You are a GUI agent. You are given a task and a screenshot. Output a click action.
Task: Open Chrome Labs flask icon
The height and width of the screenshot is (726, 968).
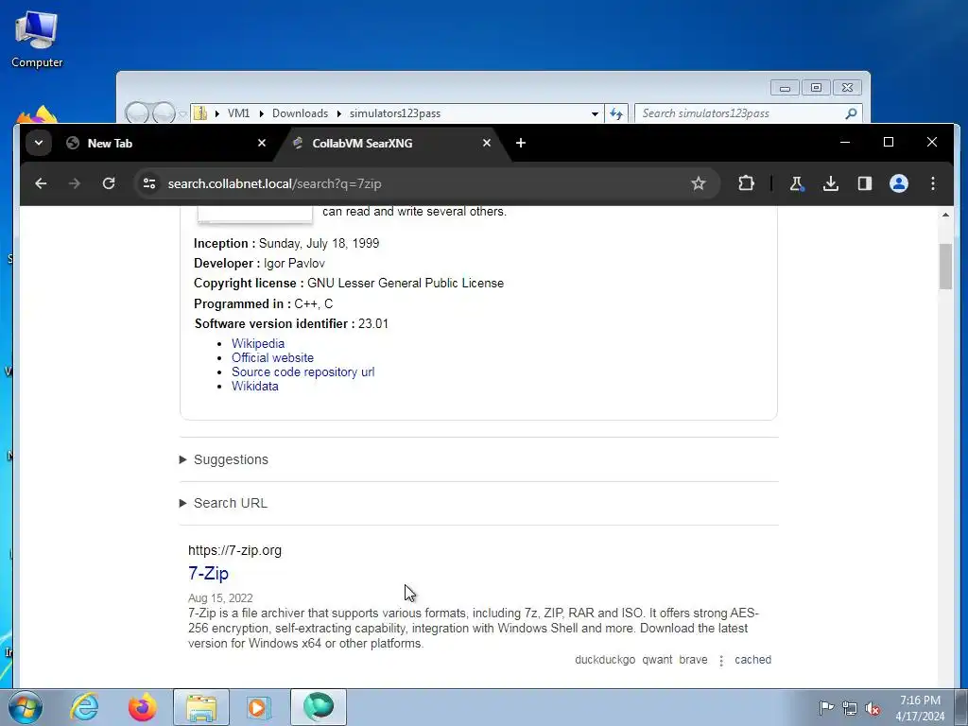[x=796, y=183]
